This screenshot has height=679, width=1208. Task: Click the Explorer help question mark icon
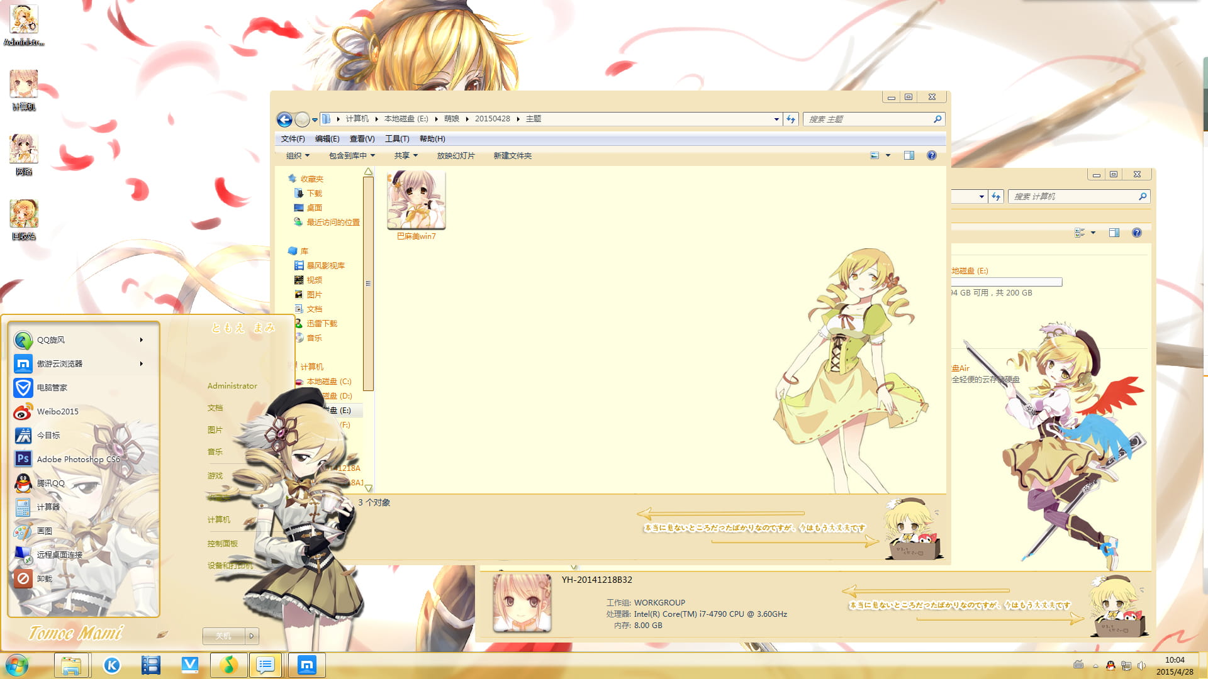coord(932,155)
